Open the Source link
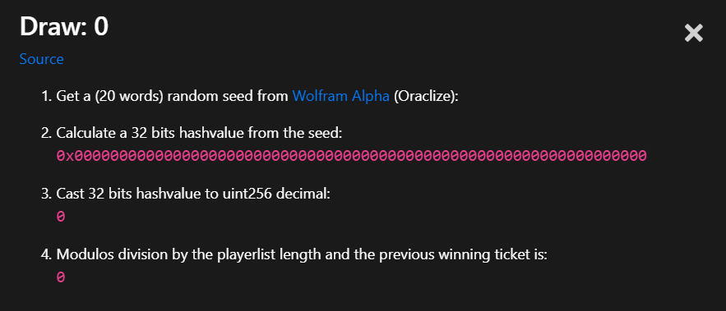Image resolution: width=726 pixels, height=311 pixels. 42,59
